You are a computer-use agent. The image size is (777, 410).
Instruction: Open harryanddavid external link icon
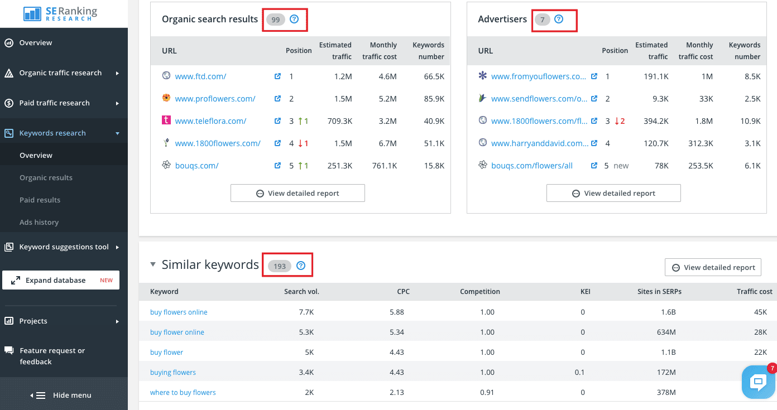594,143
